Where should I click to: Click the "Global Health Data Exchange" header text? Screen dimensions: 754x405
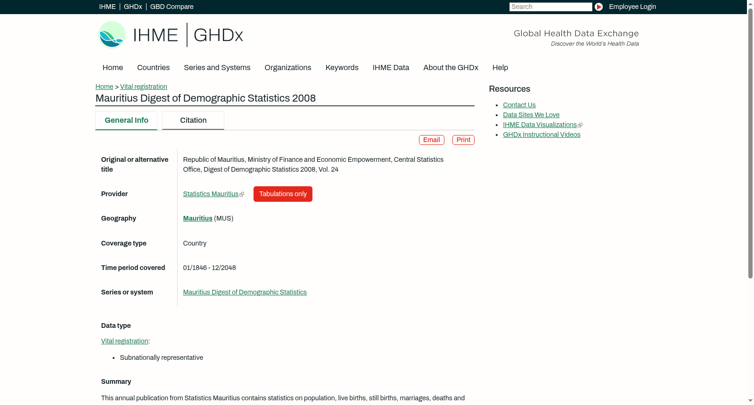[576, 33]
